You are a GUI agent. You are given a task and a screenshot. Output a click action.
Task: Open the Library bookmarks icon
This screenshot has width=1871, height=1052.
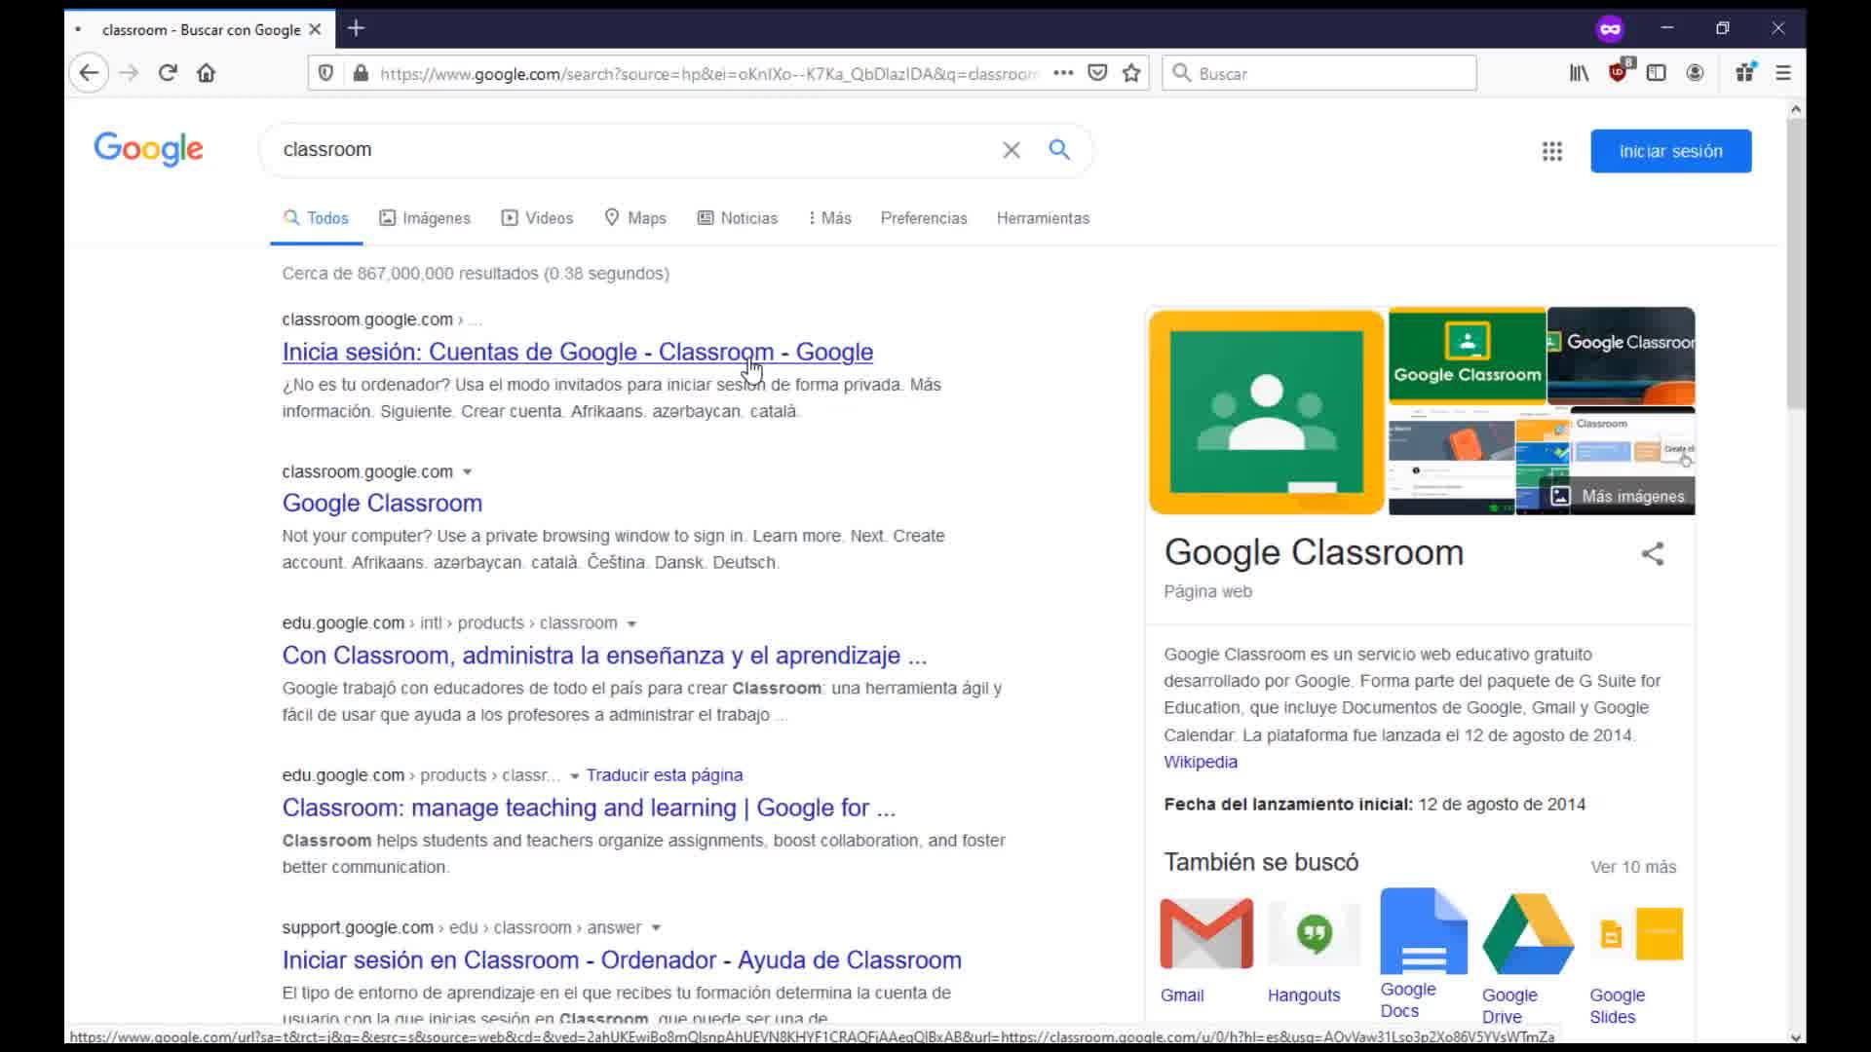[1579, 73]
